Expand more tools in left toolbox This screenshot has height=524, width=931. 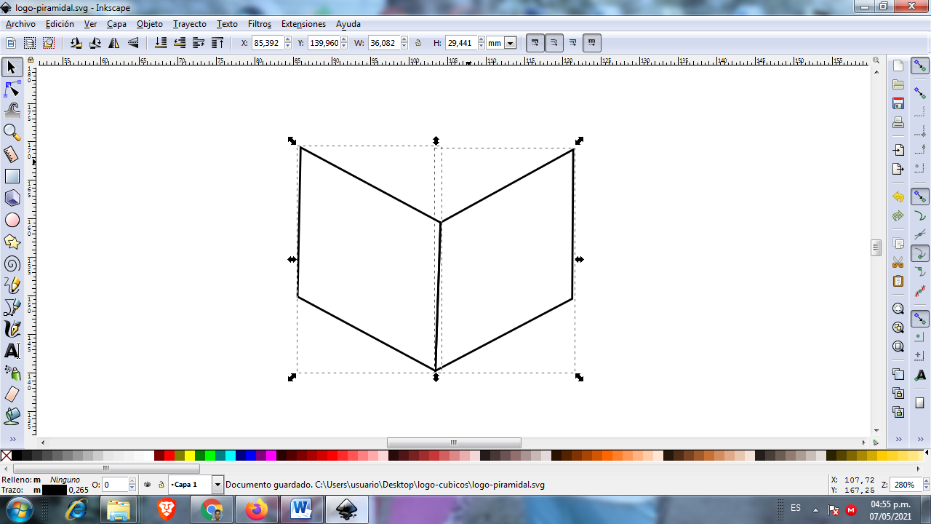(x=12, y=439)
